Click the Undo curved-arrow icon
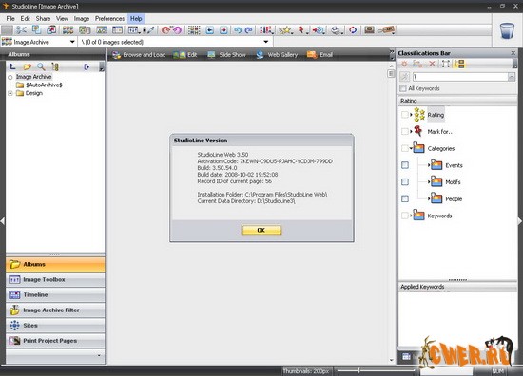 238,30
